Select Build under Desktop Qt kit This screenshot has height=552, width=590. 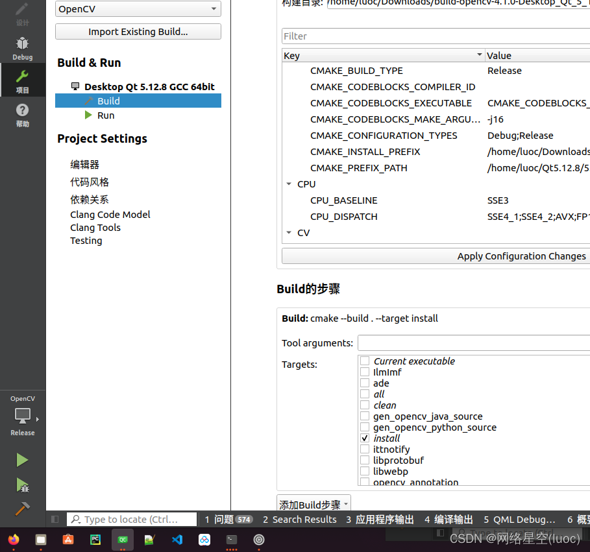(138, 101)
